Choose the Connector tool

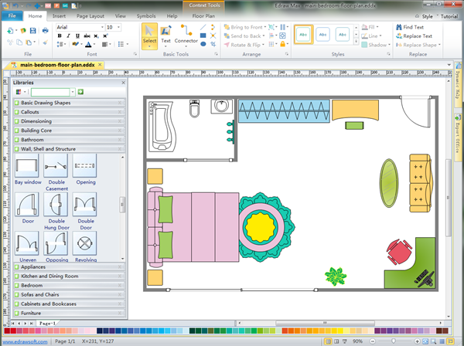pyautogui.click(x=186, y=35)
